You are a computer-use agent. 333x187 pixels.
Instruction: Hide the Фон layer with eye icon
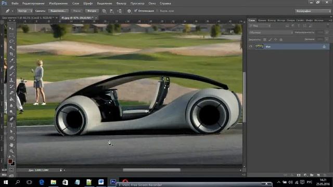click(251, 47)
